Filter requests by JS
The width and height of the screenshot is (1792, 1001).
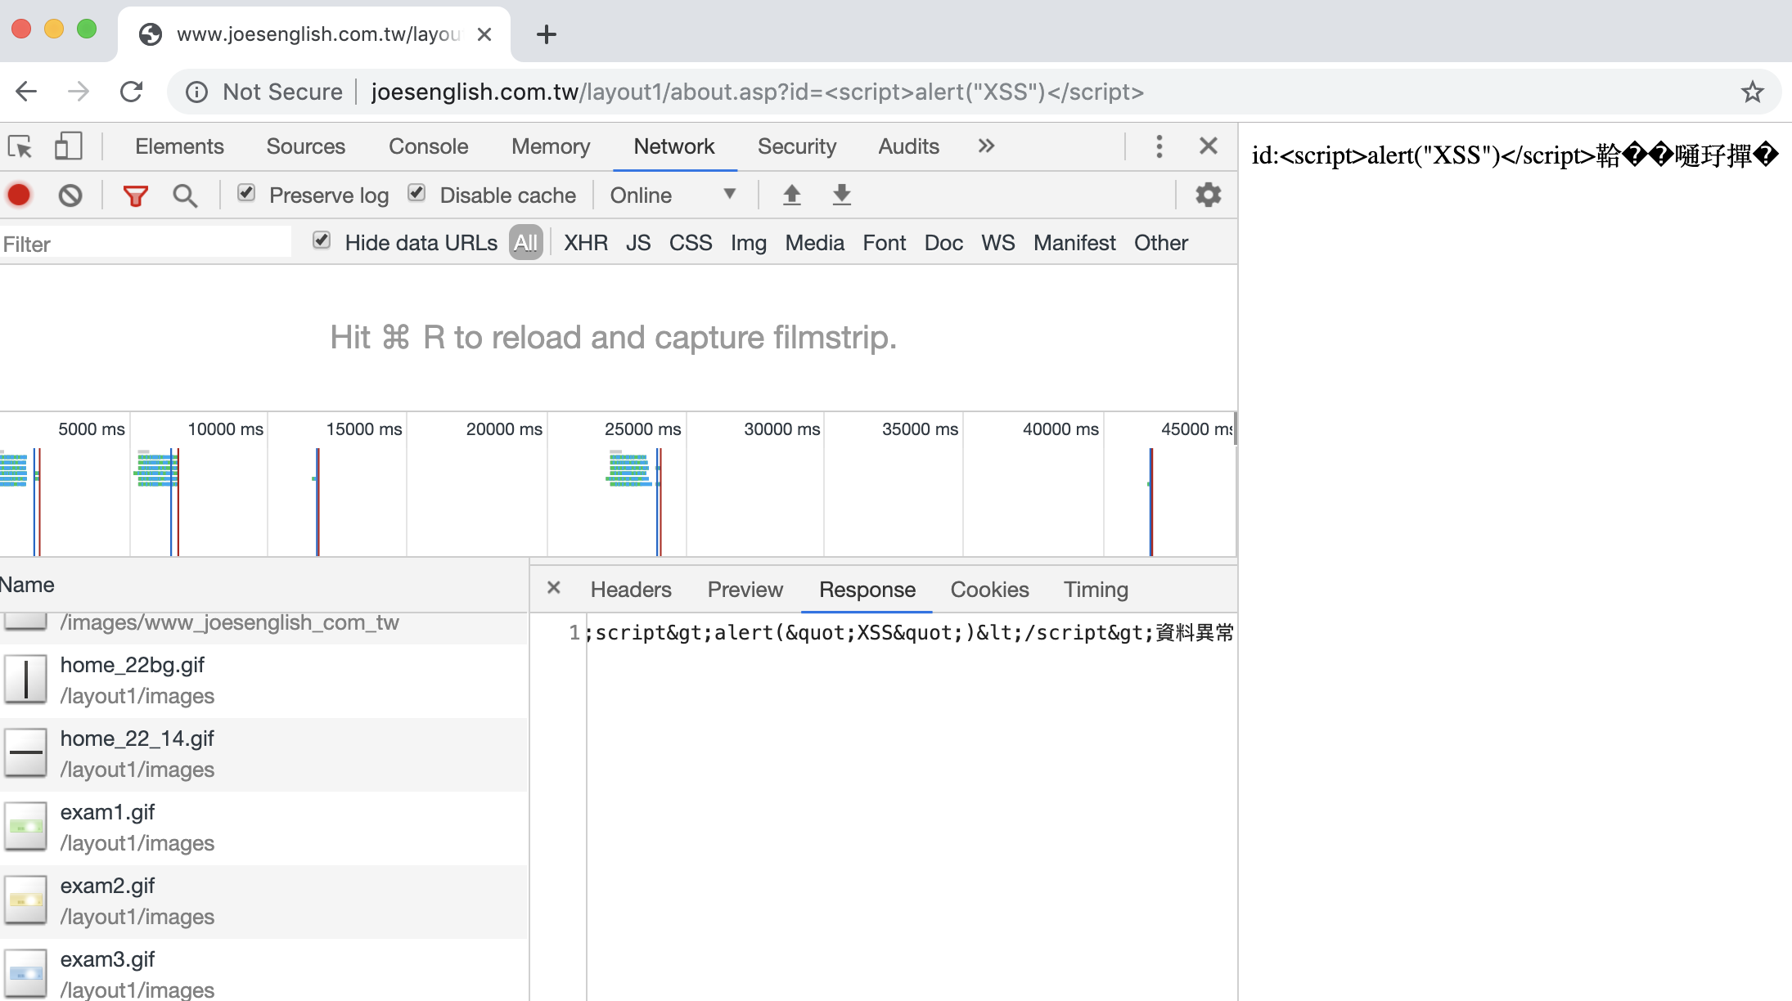[638, 243]
